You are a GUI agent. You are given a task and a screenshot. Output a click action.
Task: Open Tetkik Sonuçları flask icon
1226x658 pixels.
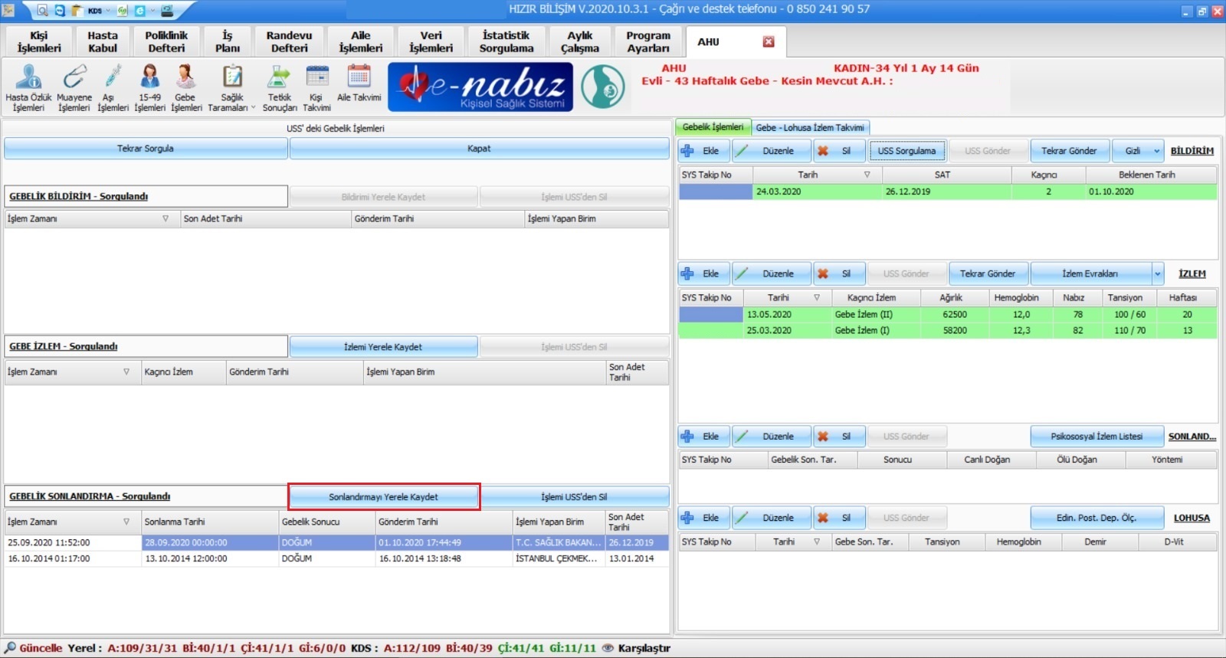coord(279,79)
